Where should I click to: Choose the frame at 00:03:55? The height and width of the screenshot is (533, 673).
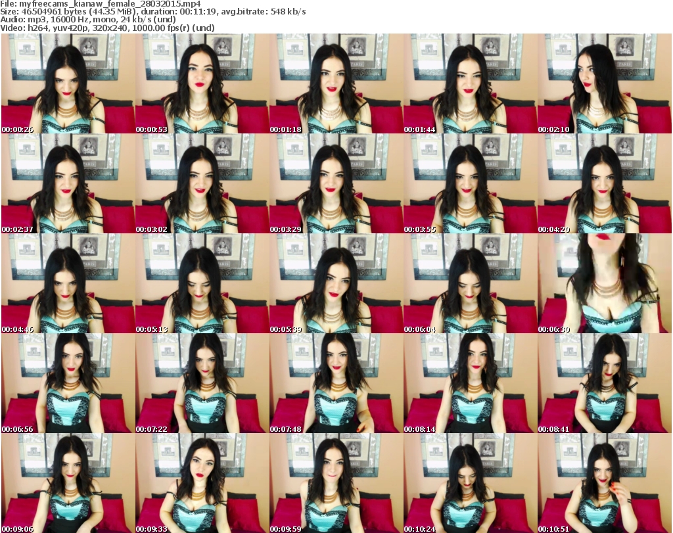[x=470, y=183]
